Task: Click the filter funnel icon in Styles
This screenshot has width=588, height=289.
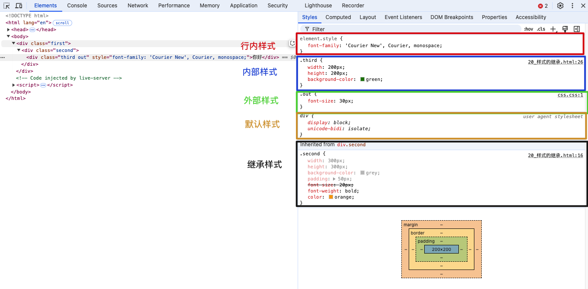Action: [x=307, y=29]
